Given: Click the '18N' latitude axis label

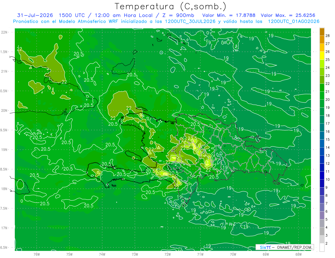Looking at the screenshot, I should pos(4,189).
